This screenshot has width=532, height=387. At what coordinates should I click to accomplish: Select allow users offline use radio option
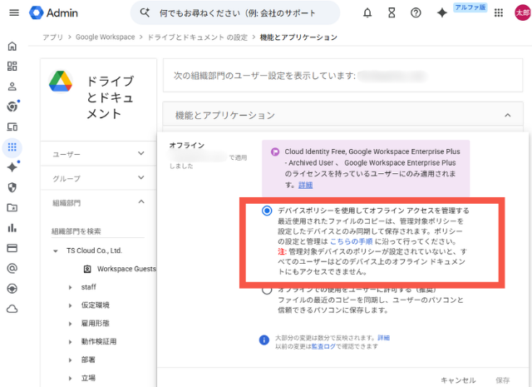click(x=267, y=290)
